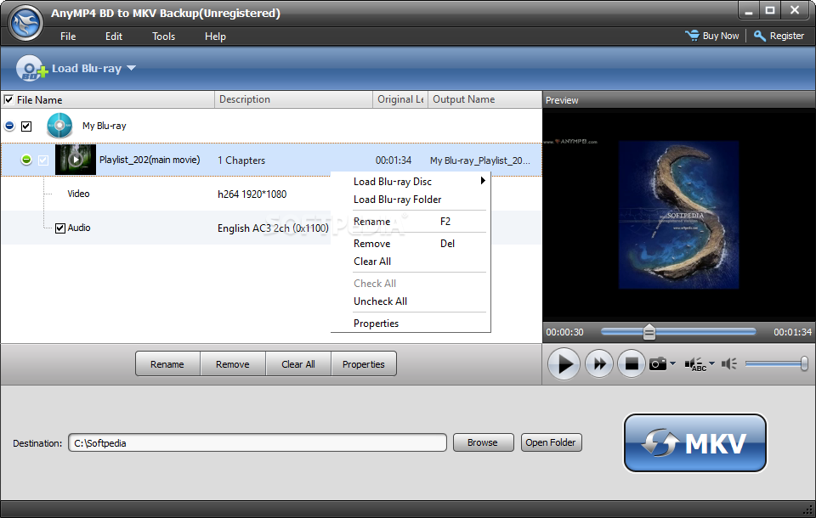Click the Remove button below the list
This screenshot has width=816, height=518.
click(233, 364)
